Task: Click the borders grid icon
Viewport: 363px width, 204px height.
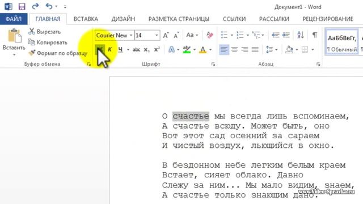Action: (305, 49)
